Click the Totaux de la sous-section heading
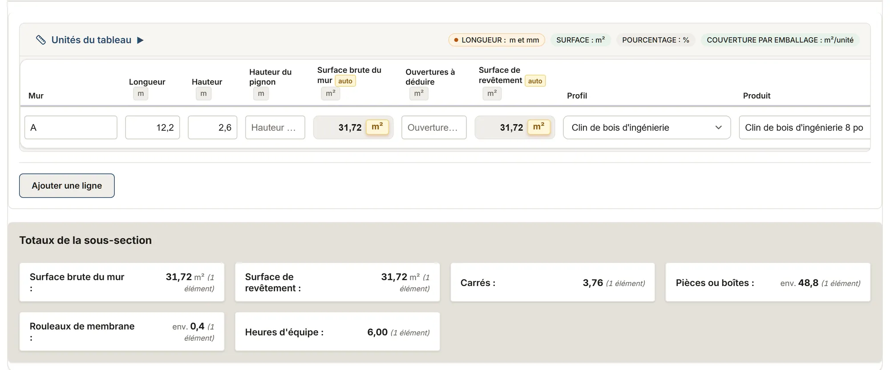 tap(85, 240)
